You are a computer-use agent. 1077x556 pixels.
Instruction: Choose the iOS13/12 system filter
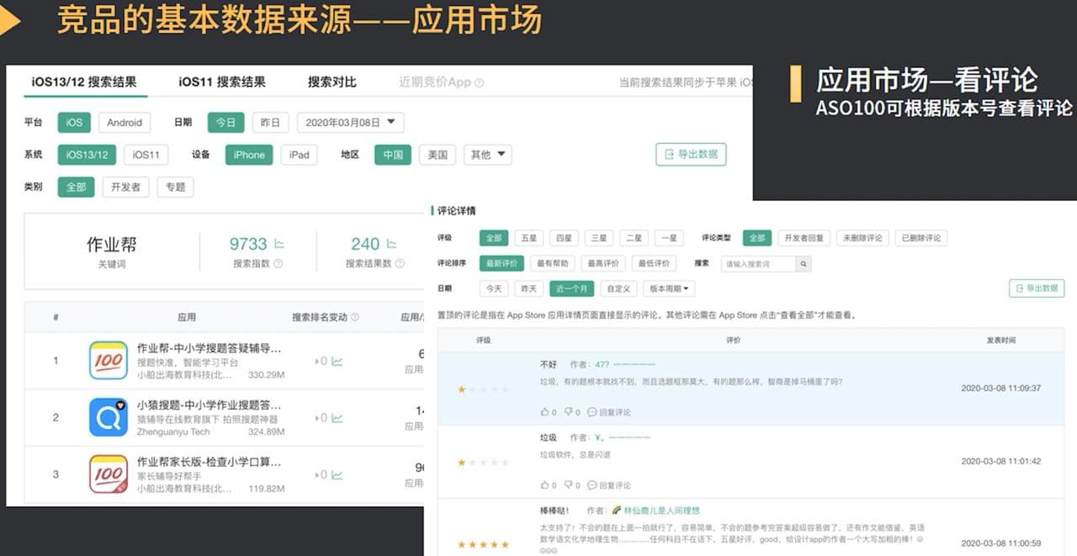pyautogui.click(x=87, y=155)
